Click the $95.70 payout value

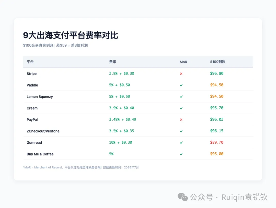(217, 108)
